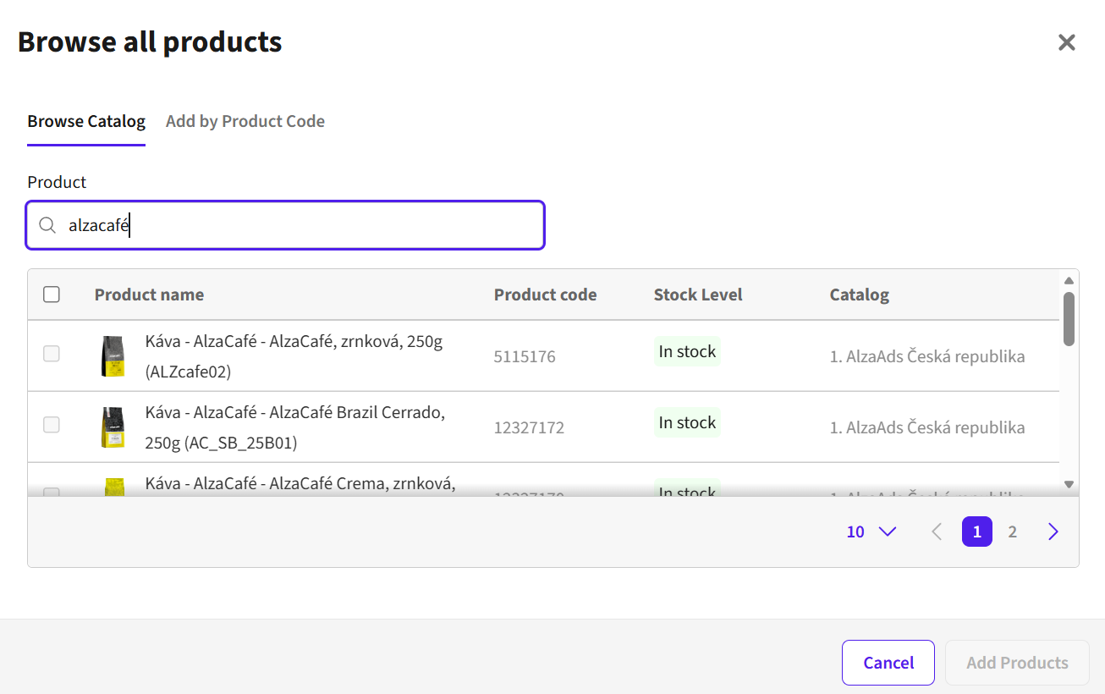Screen dimensions: 1105x694
Task: Select product code 12327172
Action: coord(529,427)
